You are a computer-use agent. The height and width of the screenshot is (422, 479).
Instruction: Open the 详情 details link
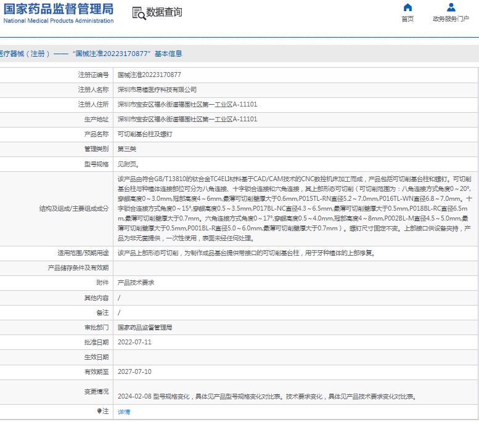(x=124, y=412)
